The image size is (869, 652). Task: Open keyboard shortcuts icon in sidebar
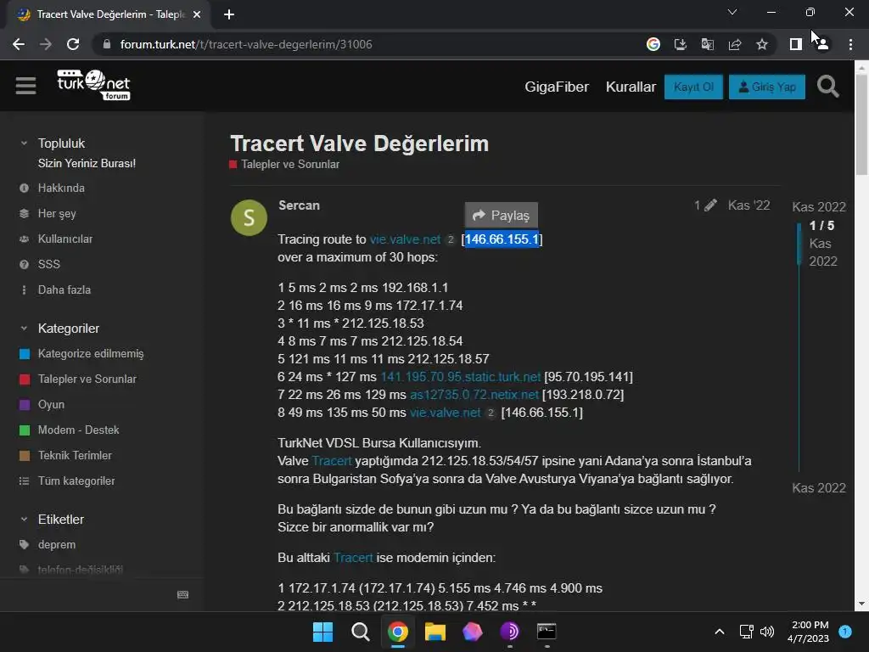pos(183,594)
